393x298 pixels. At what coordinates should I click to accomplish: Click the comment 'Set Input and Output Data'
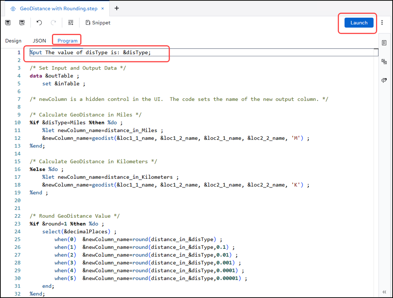coord(78,68)
